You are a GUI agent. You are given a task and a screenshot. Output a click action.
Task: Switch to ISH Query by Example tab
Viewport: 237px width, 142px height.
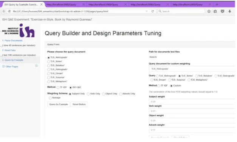[x=21, y=5]
